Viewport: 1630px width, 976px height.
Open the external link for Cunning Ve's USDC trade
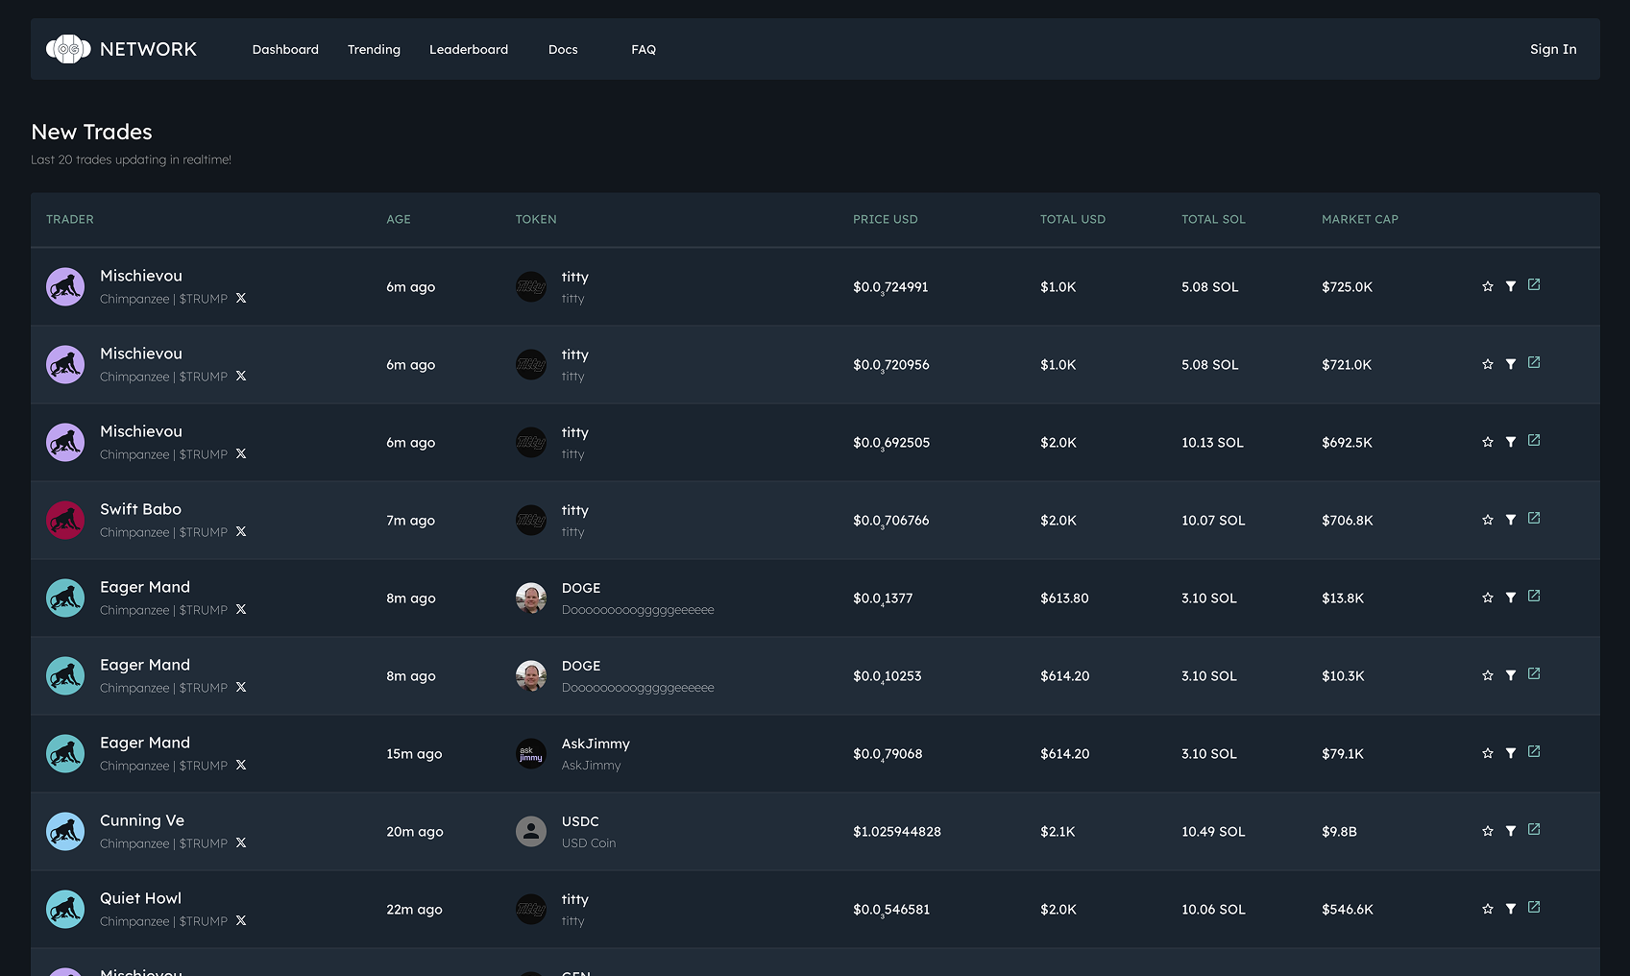(1534, 829)
